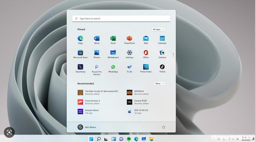Expand All apps list
Viewport: 256px width, 142px height.
pyautogui.click(x=158, y=29)
